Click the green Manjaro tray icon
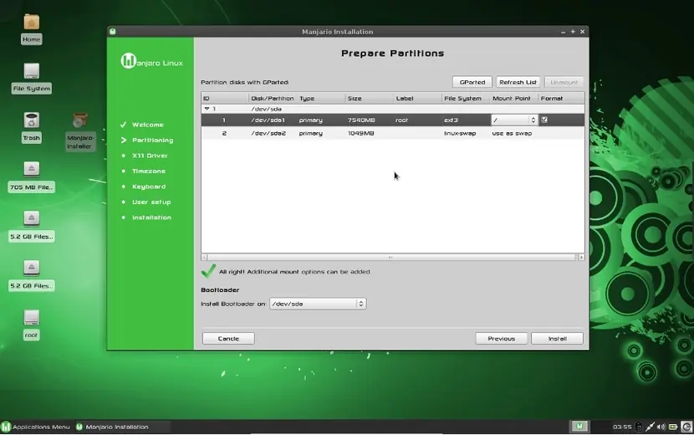The width and height of the screenshot is (694, 435). tap(579, 427)
